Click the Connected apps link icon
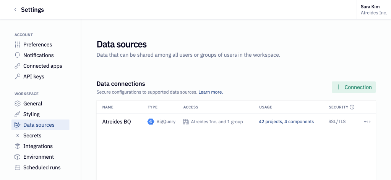 pos(18,66)
